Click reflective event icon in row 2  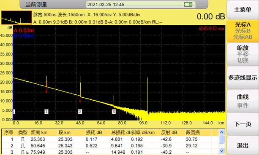(23, 146)
